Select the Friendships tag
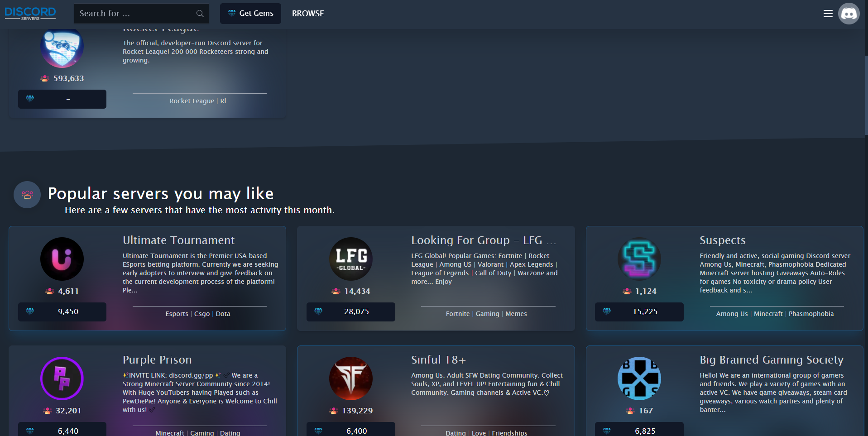 (x=509, y=433)
